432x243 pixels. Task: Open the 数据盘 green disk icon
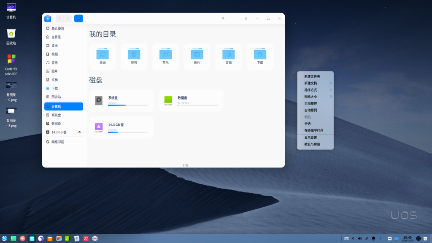168,100
